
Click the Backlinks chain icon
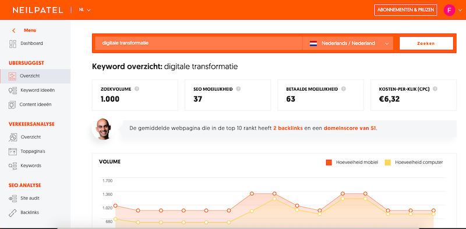click(x=12, y=213)
